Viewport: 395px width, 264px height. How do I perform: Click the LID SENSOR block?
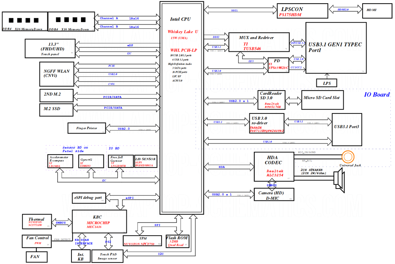coord(146,161)
